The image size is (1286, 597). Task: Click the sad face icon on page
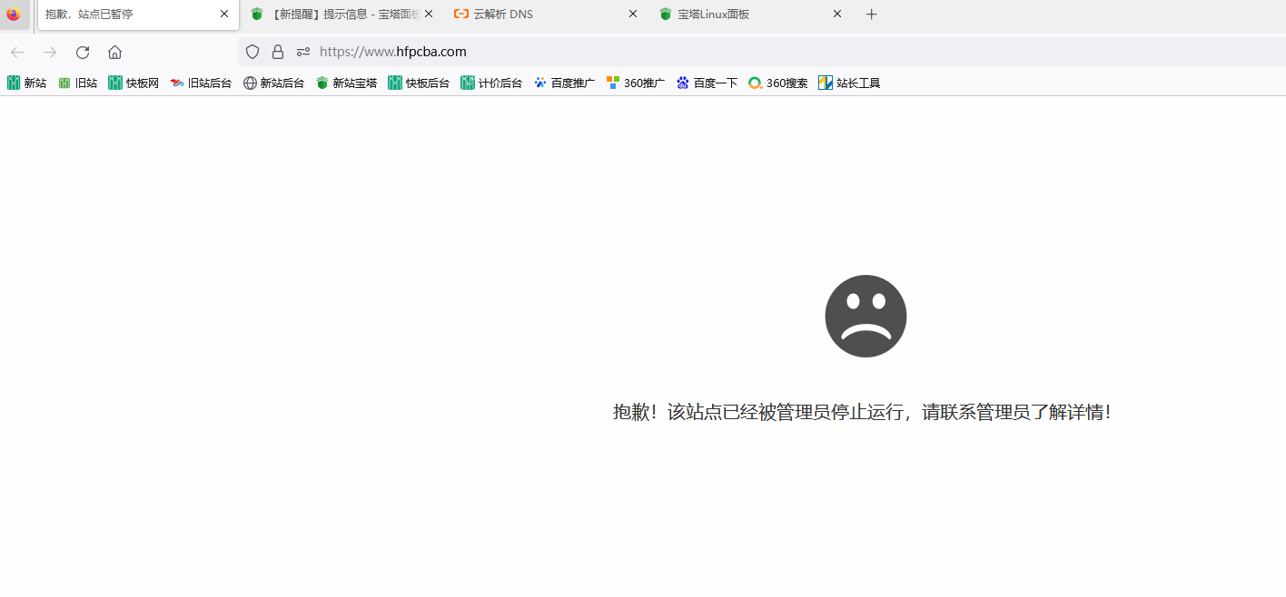tap(866, 316)
